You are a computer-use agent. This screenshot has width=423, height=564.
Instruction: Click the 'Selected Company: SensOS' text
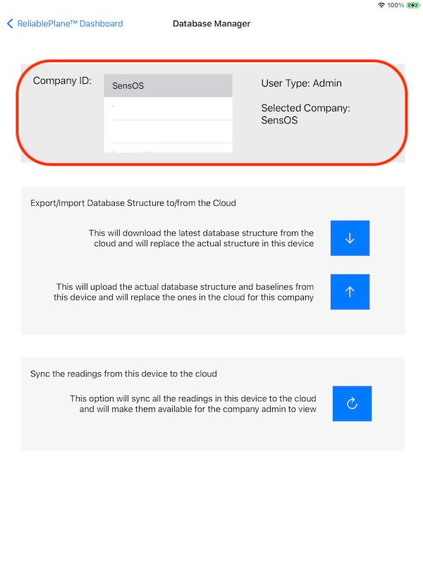click(305, 114)
